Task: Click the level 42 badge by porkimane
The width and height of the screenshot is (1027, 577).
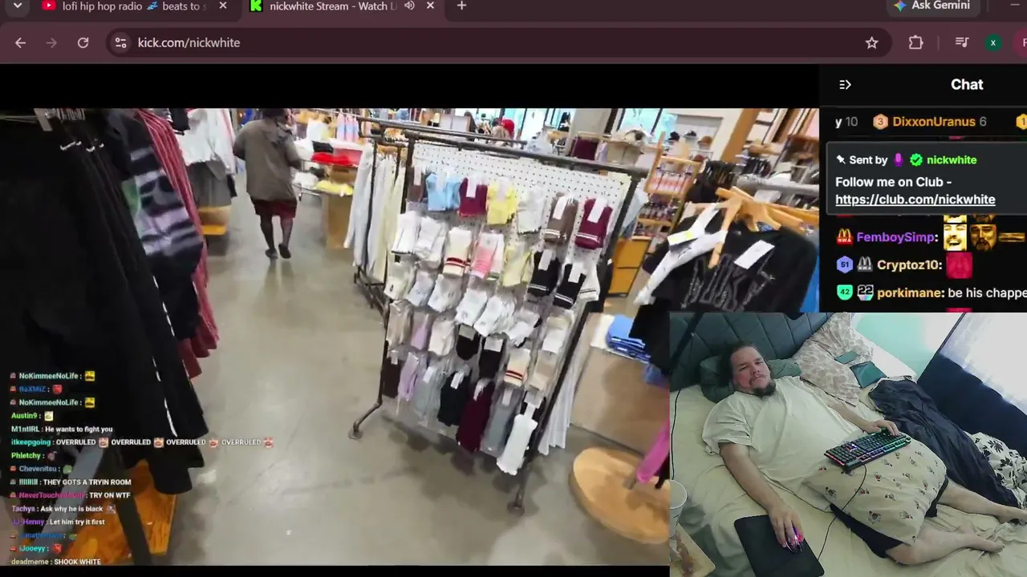Action: coord(844,293)
